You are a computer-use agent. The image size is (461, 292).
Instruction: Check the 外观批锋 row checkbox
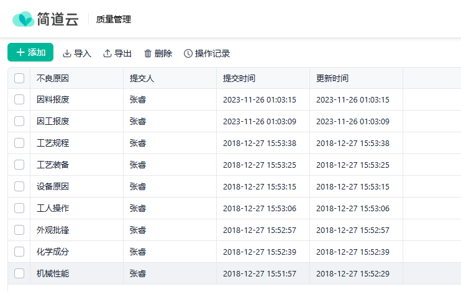tap(19, 230)
